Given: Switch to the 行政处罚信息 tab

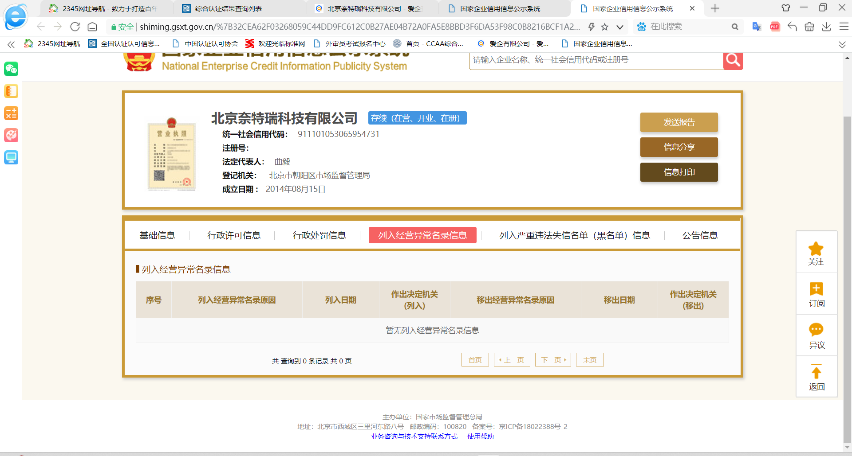Looking at the screenshot, I should (319, 235).
